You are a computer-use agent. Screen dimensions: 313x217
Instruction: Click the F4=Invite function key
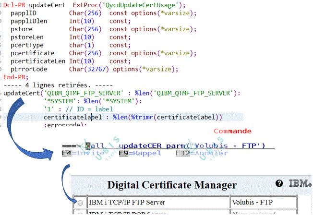tap(83, 153)
